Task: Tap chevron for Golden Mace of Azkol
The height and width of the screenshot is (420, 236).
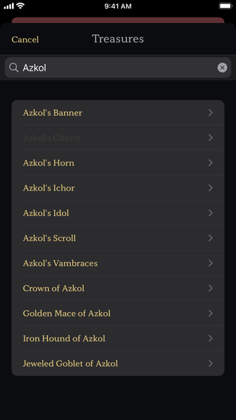Action: 211,313
